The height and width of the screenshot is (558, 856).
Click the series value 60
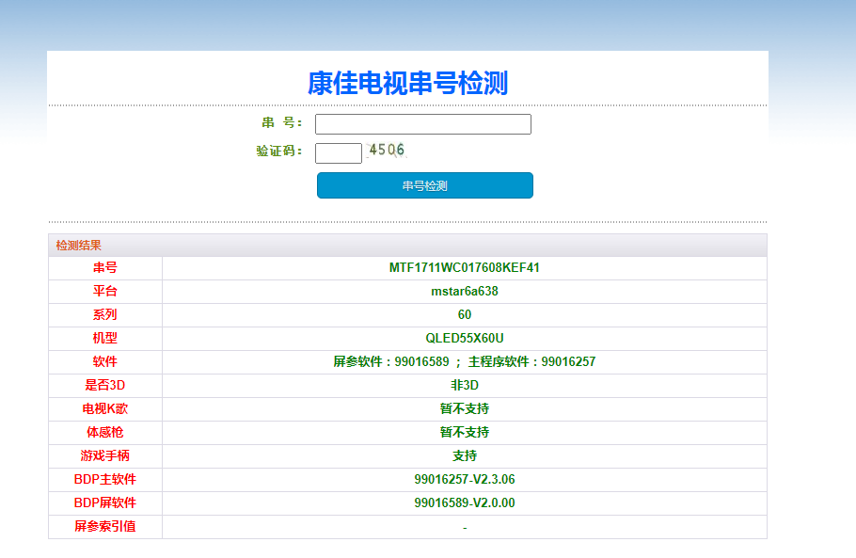(464, 314)
